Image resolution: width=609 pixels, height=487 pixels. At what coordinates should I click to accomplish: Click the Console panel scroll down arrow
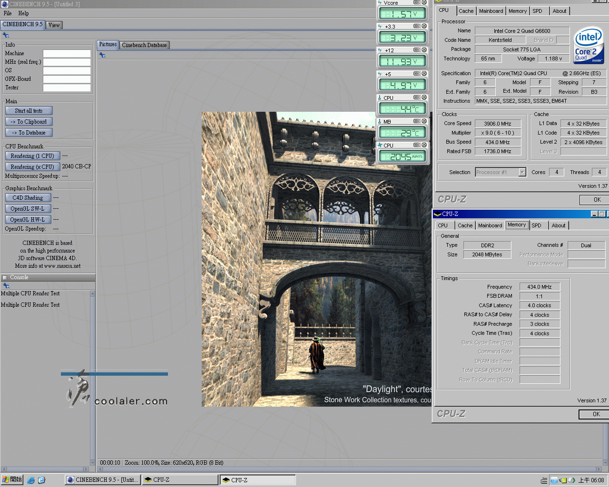click(x=92, y=462)
